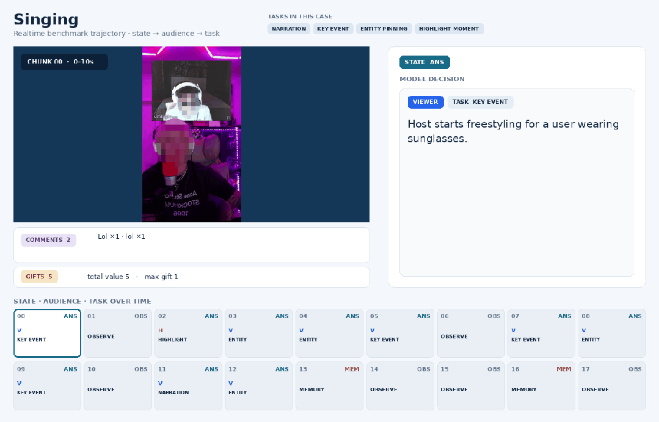This screenshot has height=422, width=659.
Task: Click the CHUNK 00 0–10s overlay label
Action: pyautogui.click(x=64, y=62)
